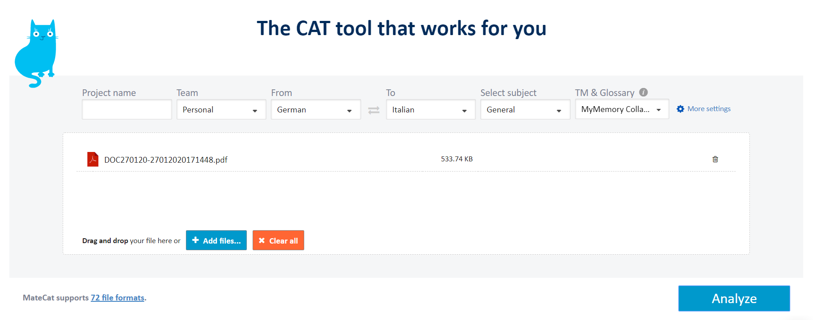Swap the source and target languages
The width and height of the screenshot is (813, 320).
coord(374,110)
